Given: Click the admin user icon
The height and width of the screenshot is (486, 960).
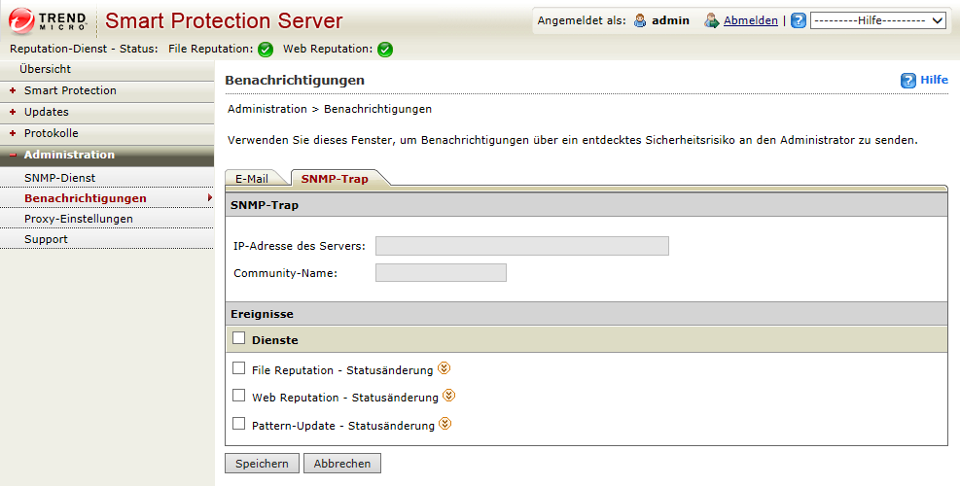Looking at the screenshot, I should coord(640,20).
